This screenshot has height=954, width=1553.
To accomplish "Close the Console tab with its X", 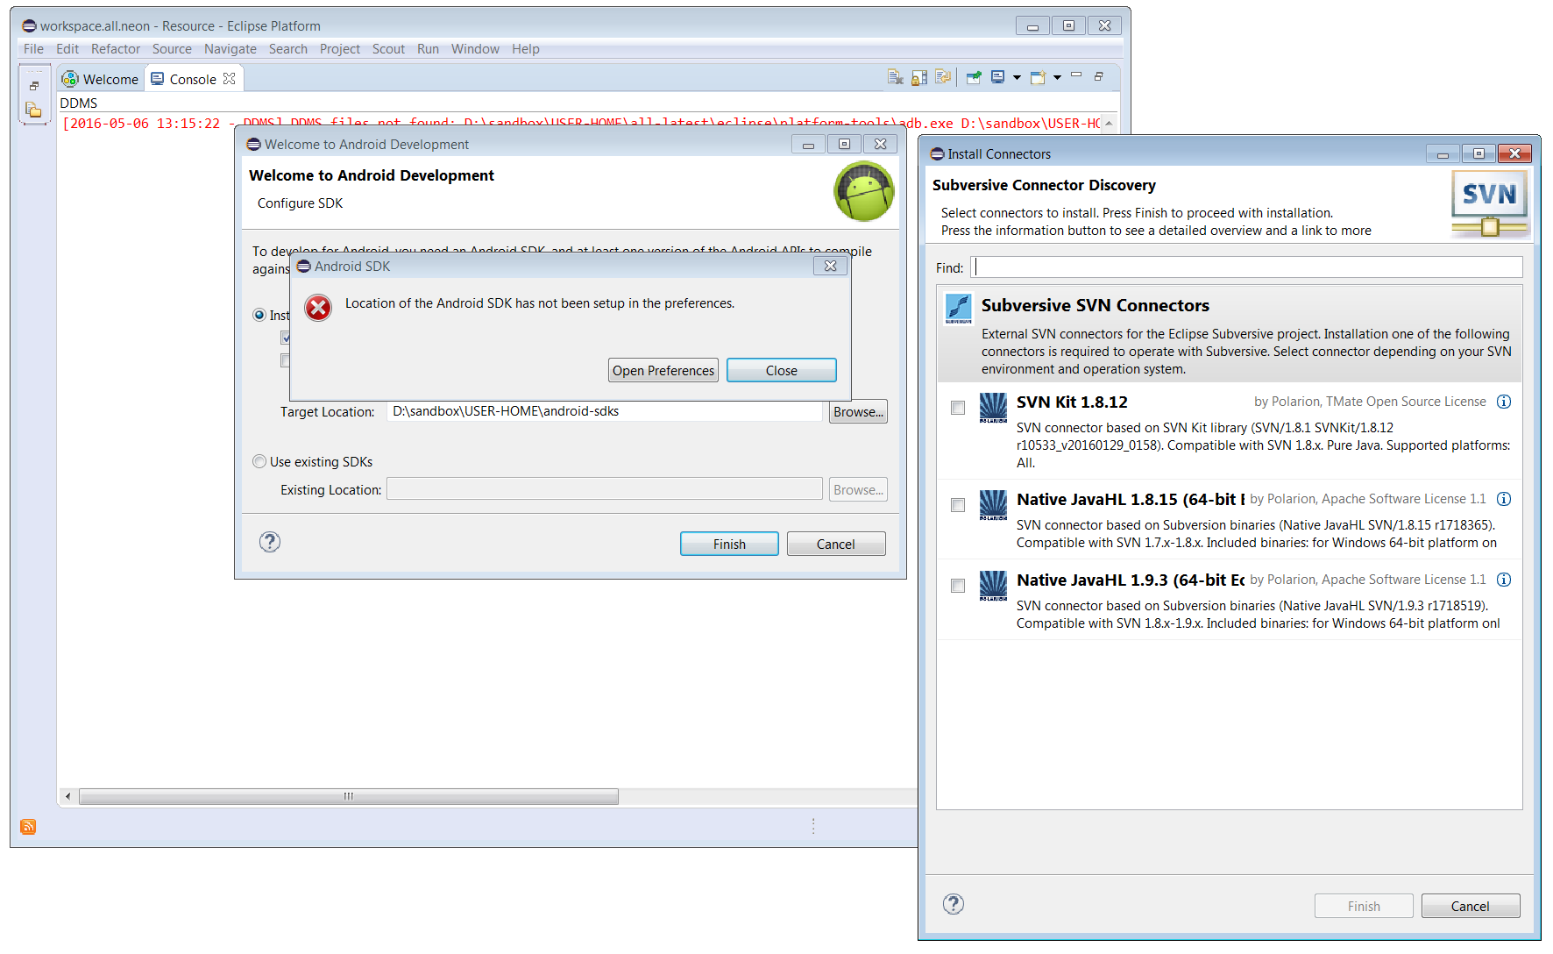I will coord(230,79).
